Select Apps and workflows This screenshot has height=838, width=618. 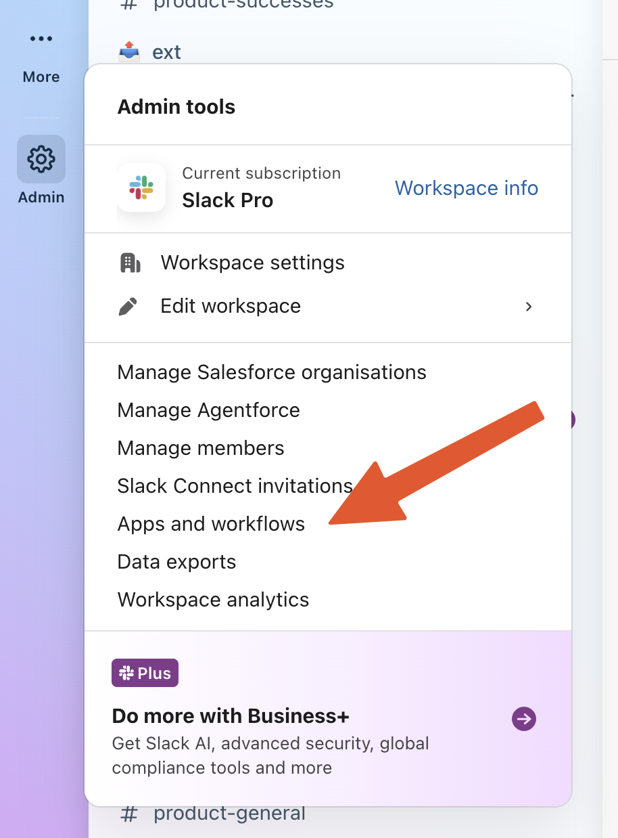click(x=211, y=524)
